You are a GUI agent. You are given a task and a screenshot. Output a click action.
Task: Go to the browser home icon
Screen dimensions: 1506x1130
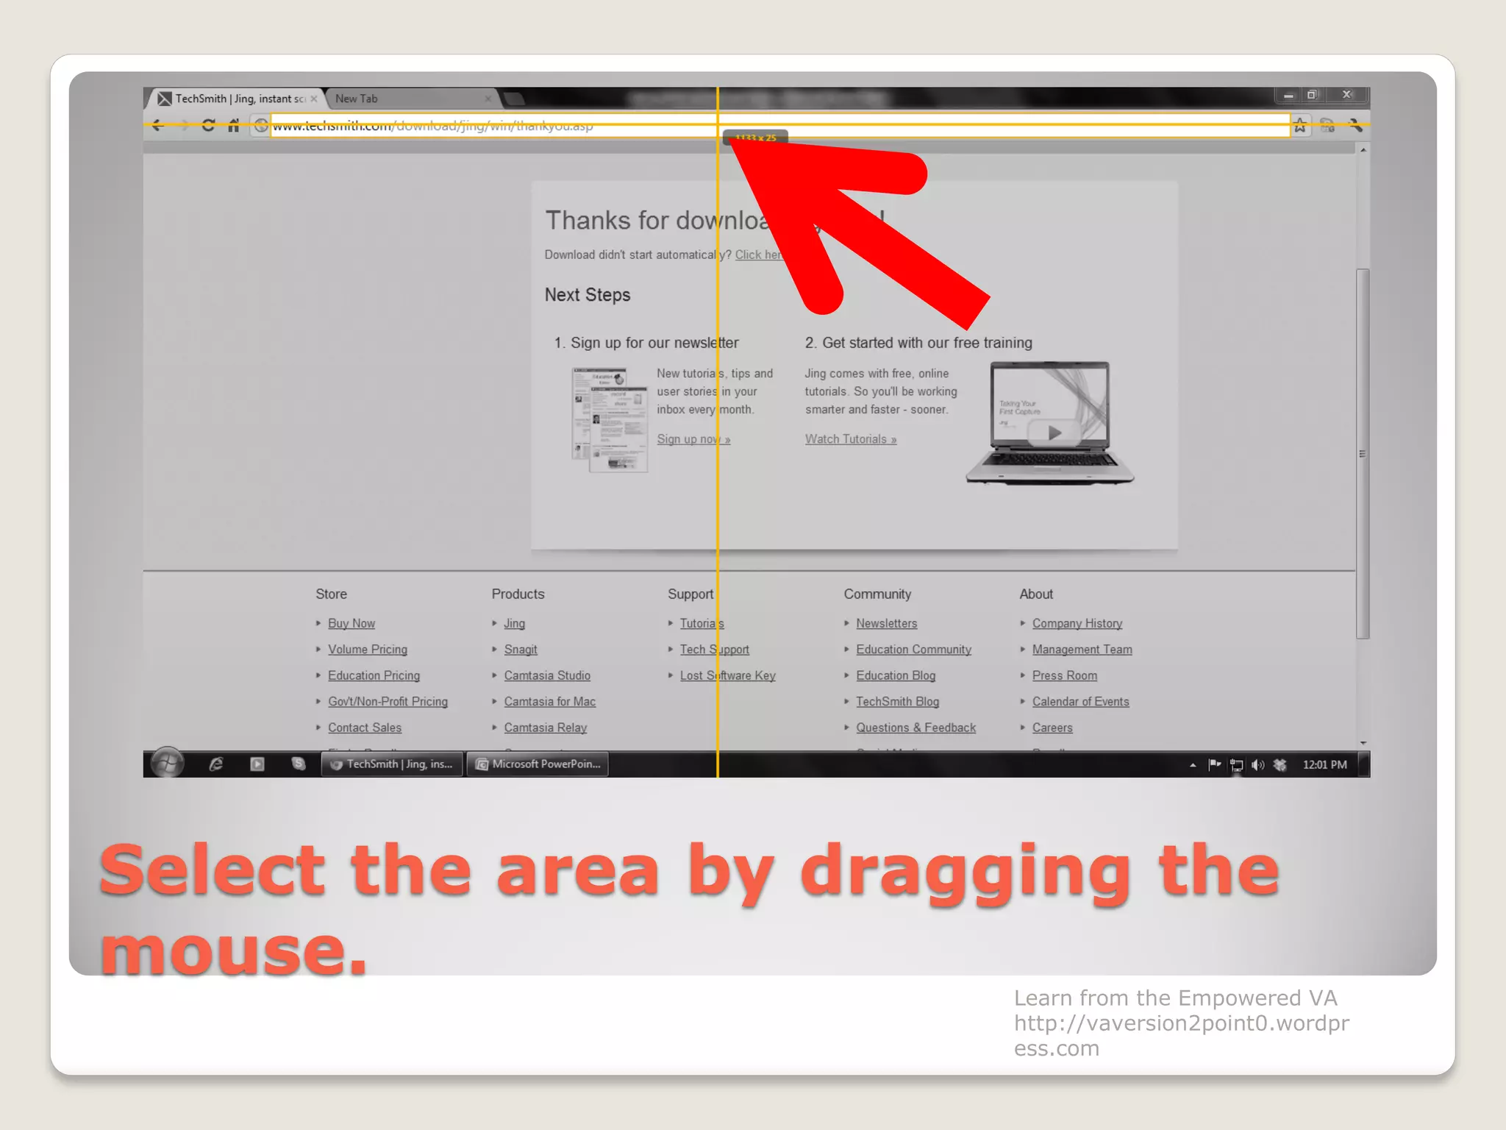point(234,126)
